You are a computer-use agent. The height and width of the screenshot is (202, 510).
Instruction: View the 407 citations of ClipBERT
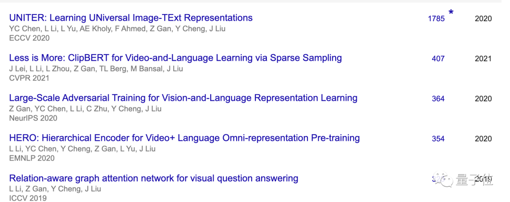[438, 59]
